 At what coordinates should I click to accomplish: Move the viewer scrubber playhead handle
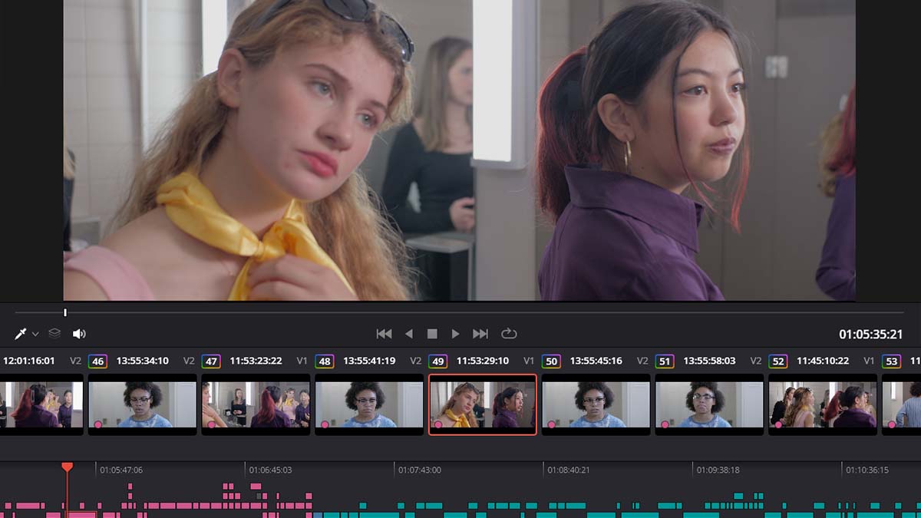pyautogui.click(x=65, y=312)
